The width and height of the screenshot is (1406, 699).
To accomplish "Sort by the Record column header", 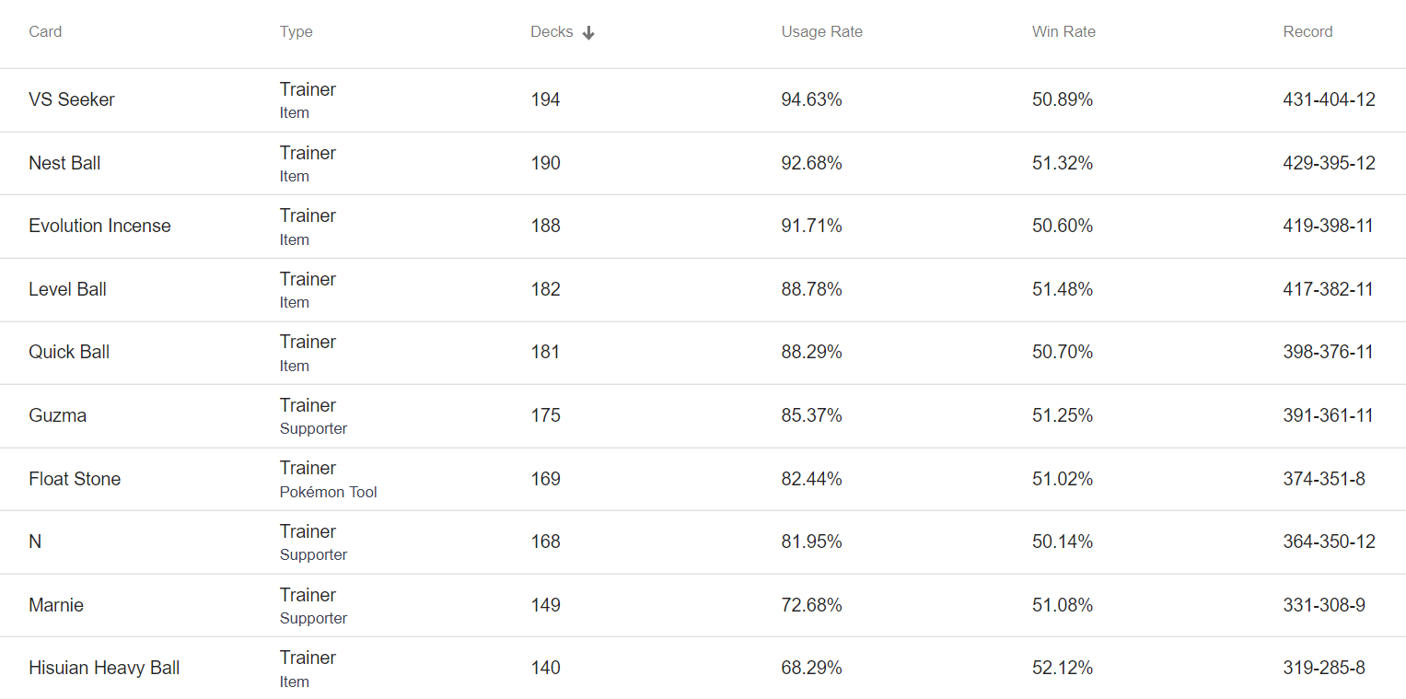I will 1307,31.
